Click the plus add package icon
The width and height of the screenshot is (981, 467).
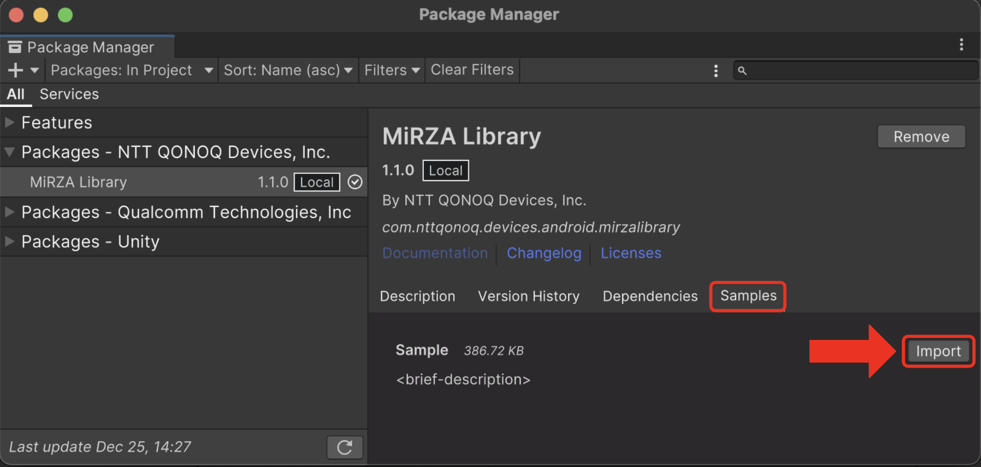pos(16,70)
